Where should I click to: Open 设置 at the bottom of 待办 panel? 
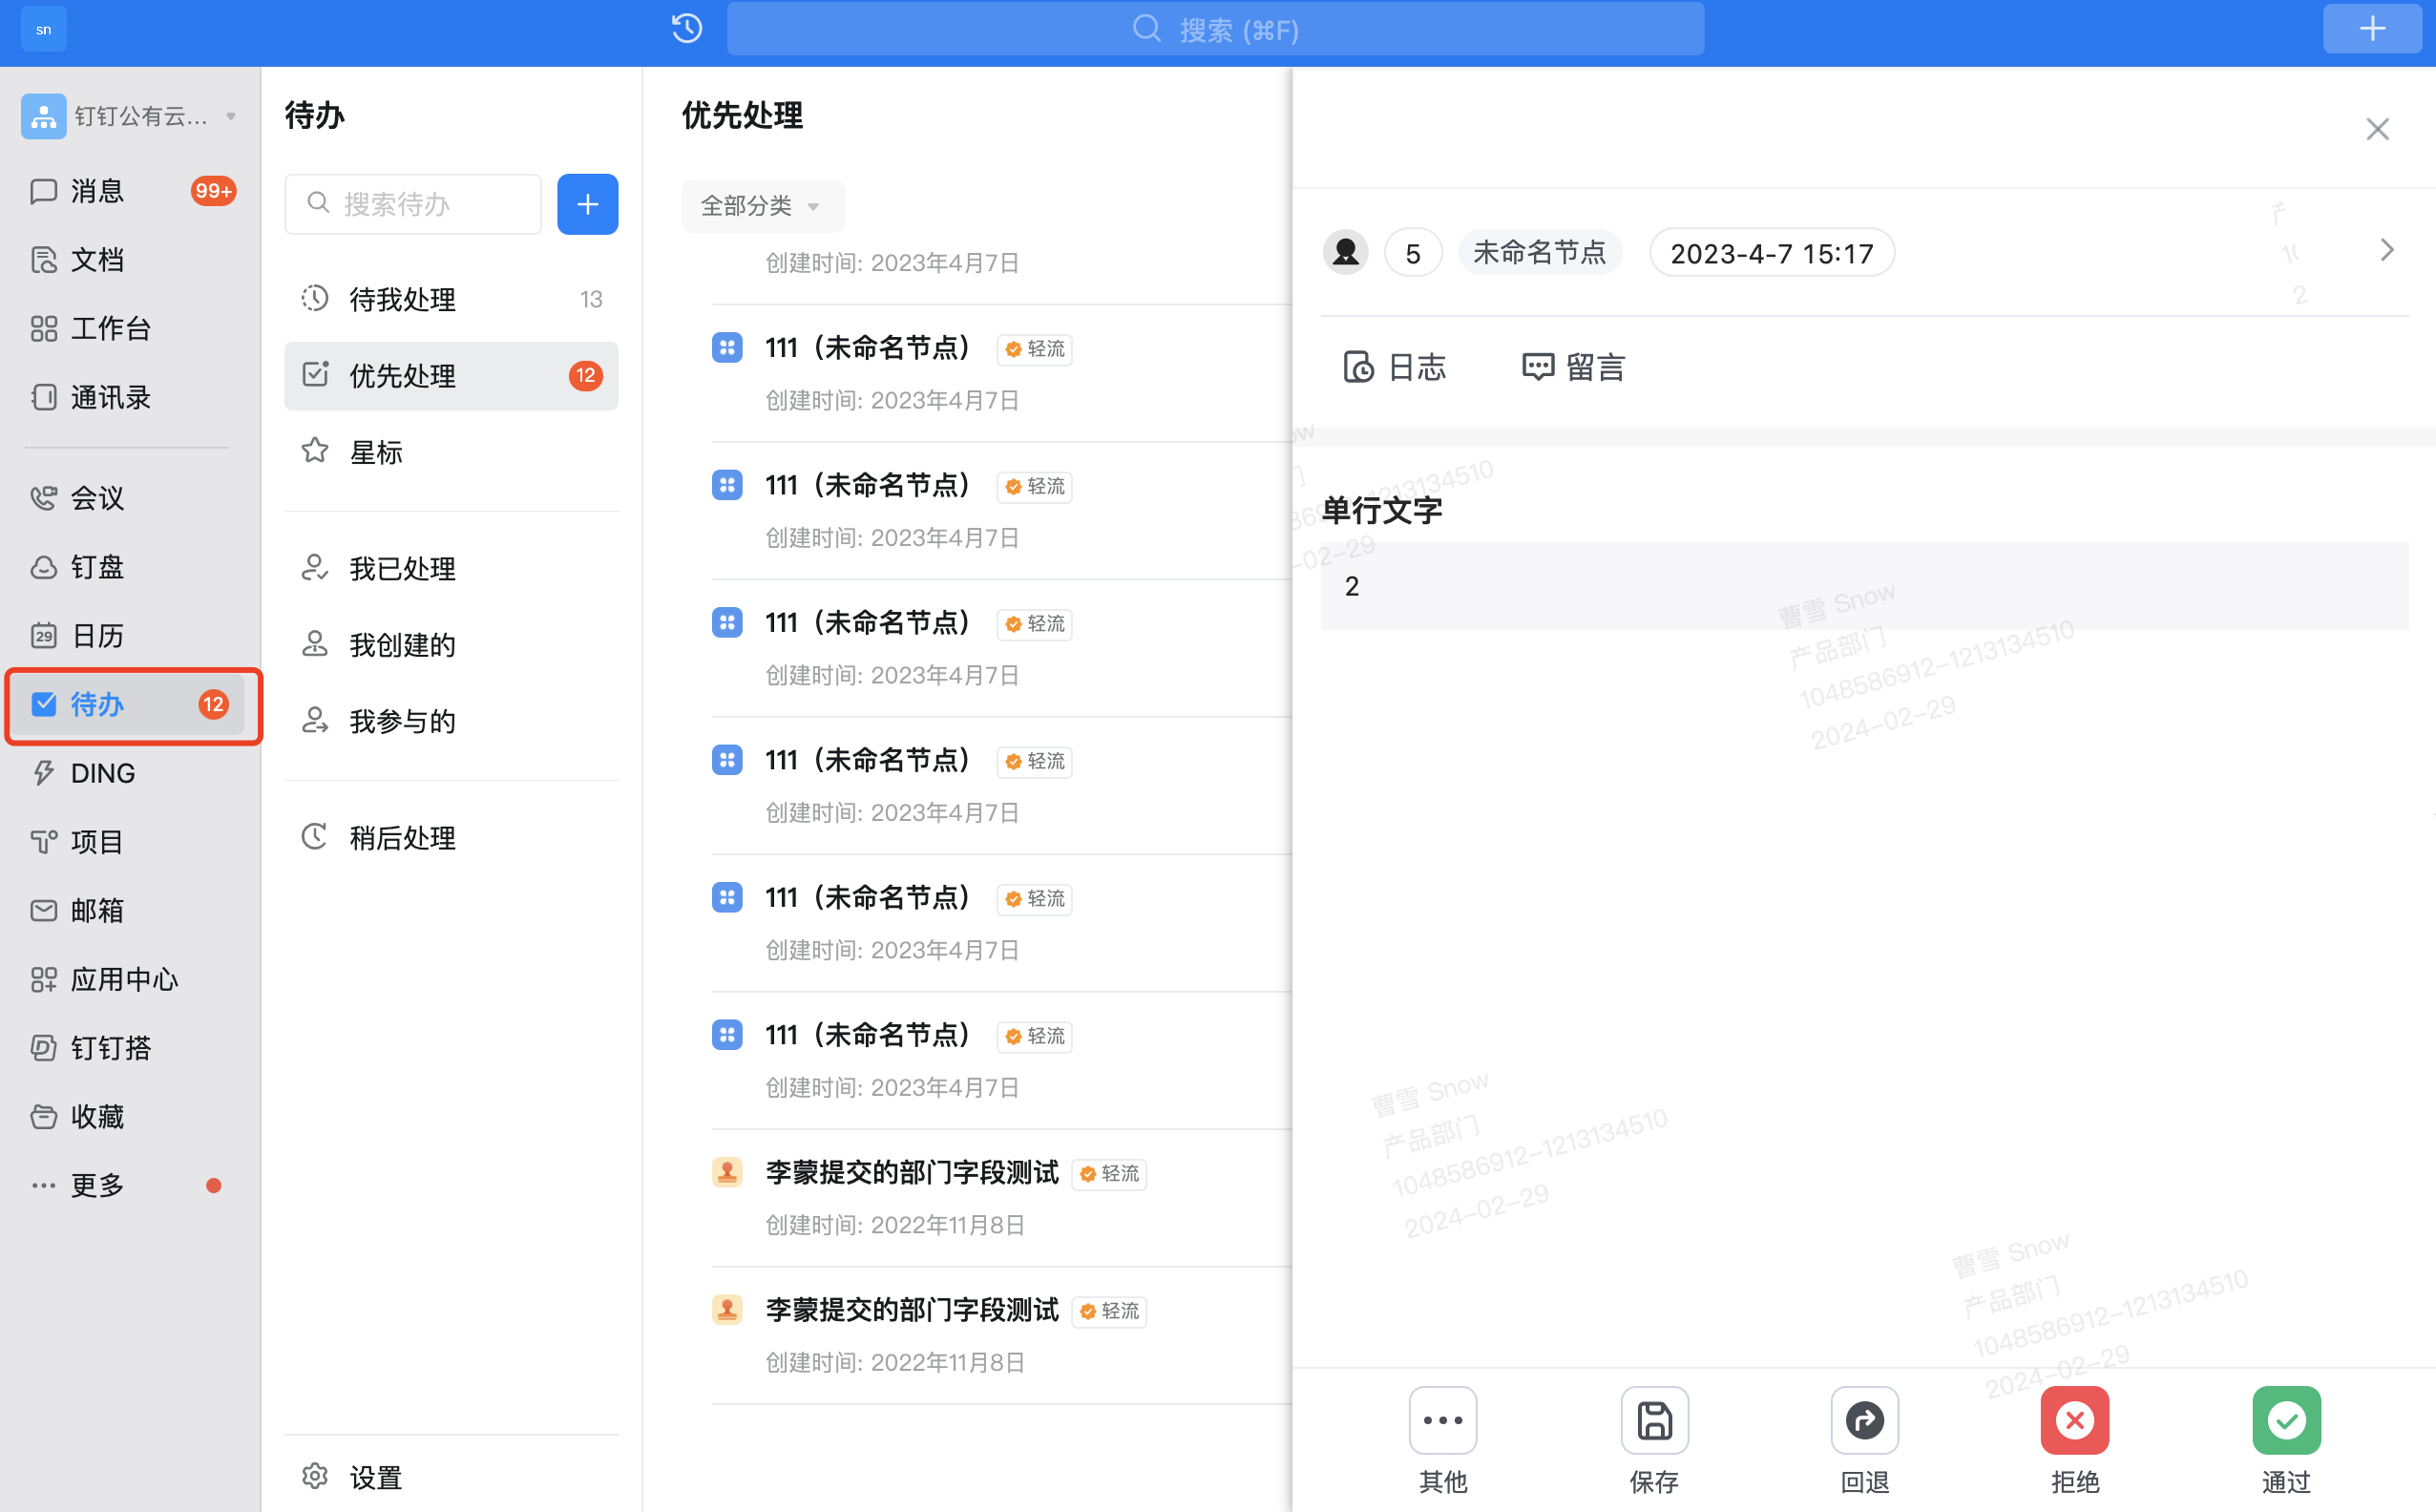click(x=451, y=1477)
